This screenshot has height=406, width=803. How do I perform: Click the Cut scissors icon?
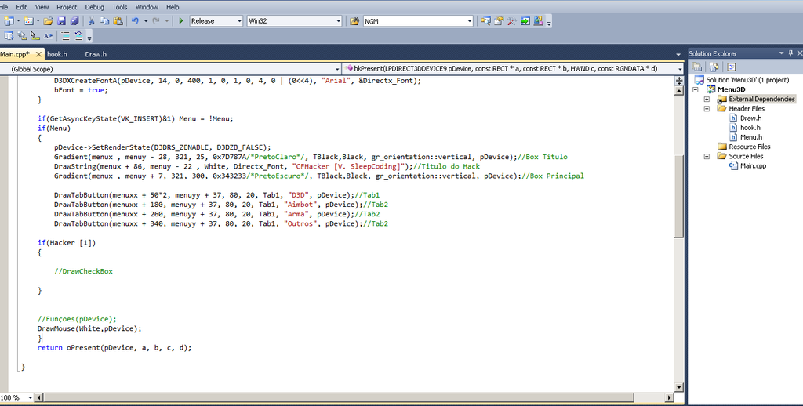pos(91,21)
